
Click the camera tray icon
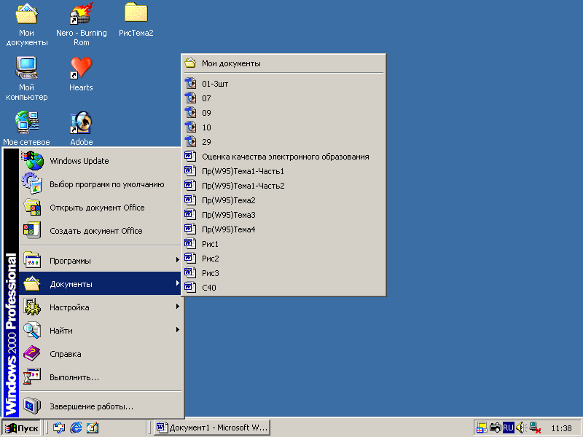(496, 428)
